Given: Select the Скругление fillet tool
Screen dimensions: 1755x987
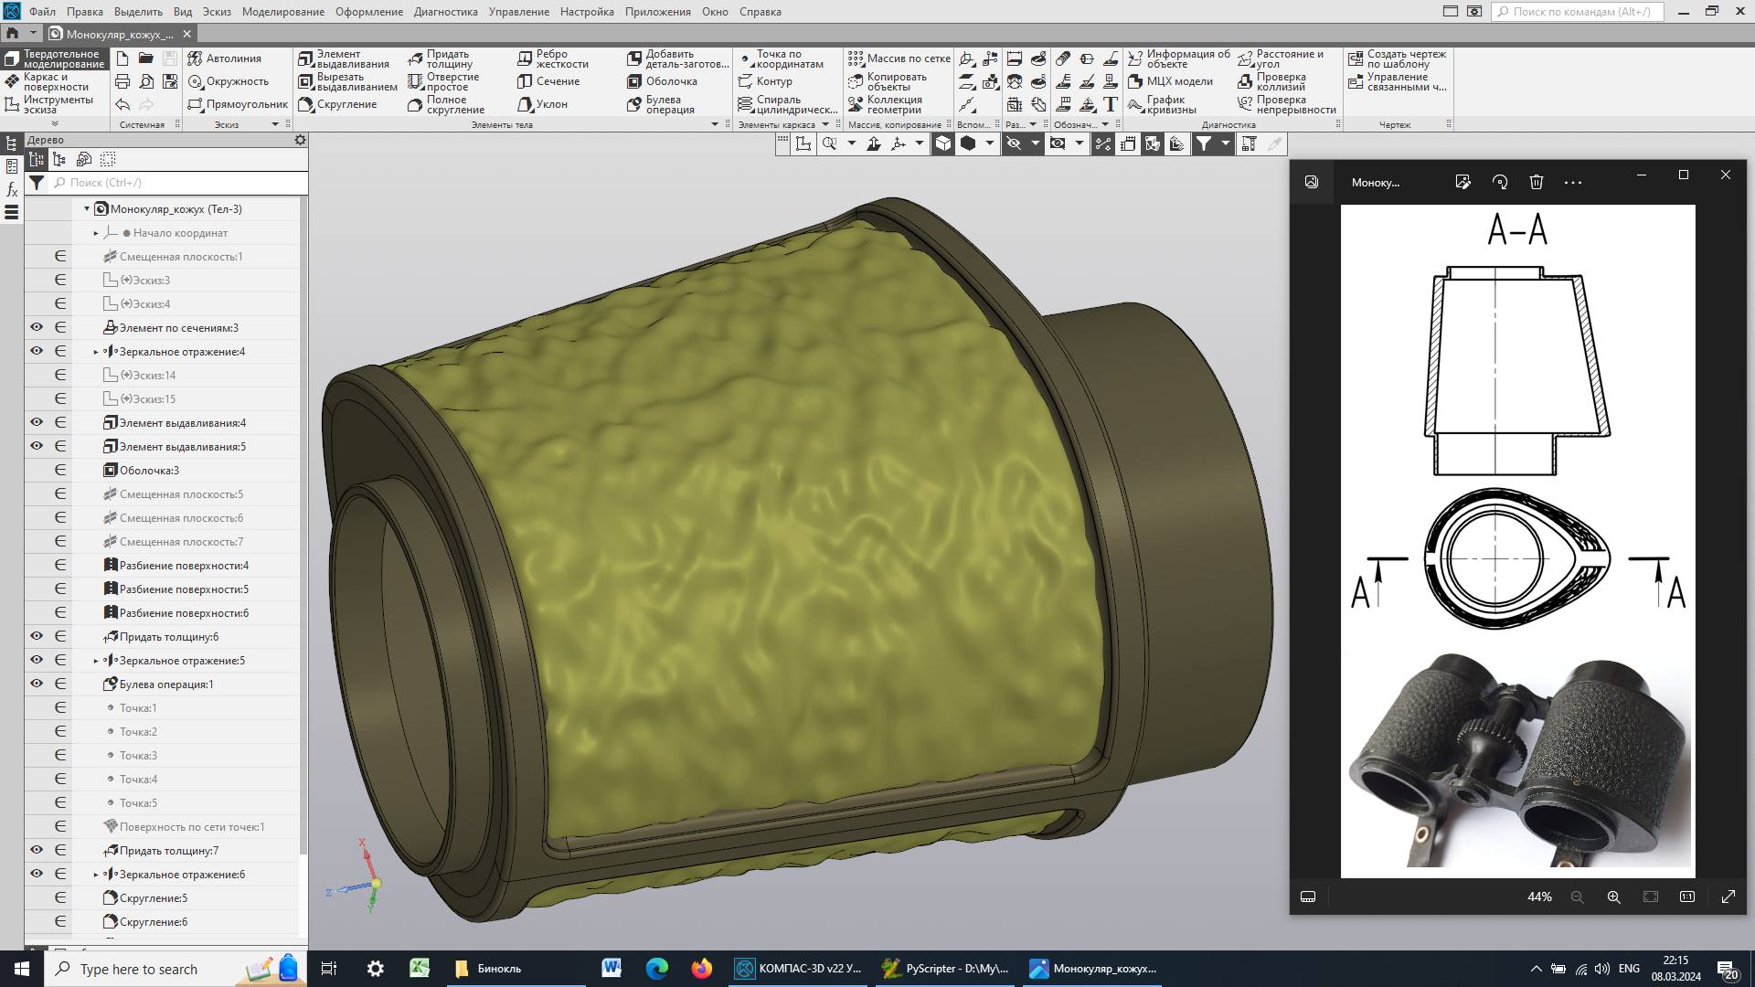Looking at the screenshot, I should [x=336, y=104].
